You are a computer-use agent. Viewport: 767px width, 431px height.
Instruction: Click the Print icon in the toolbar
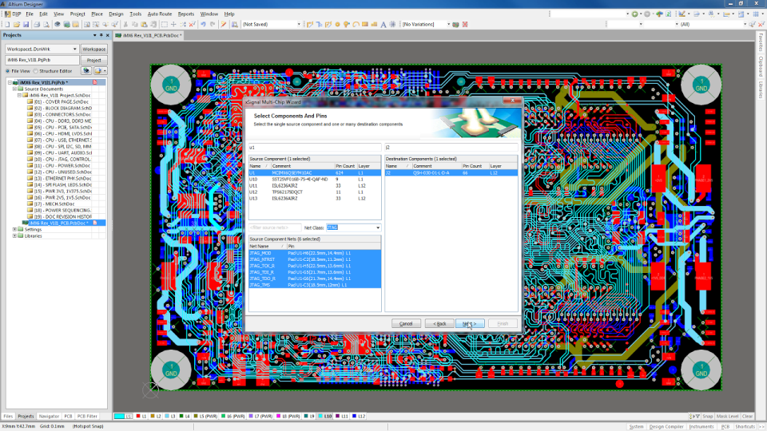click(x=37, y=24)
